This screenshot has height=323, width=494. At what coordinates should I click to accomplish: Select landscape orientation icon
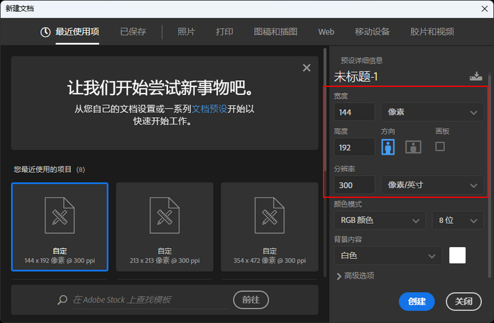(x=413, y=147)
